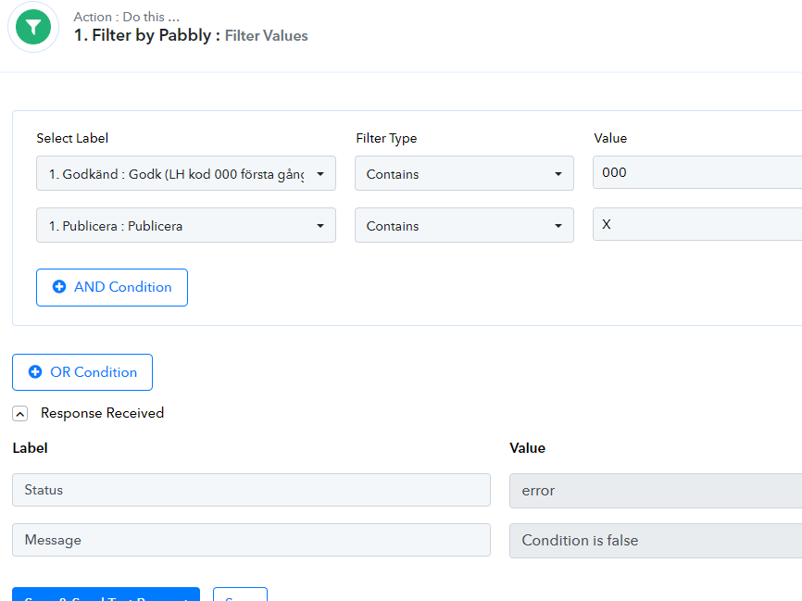
Task: Click the Message label field
Action: [251, 540]
